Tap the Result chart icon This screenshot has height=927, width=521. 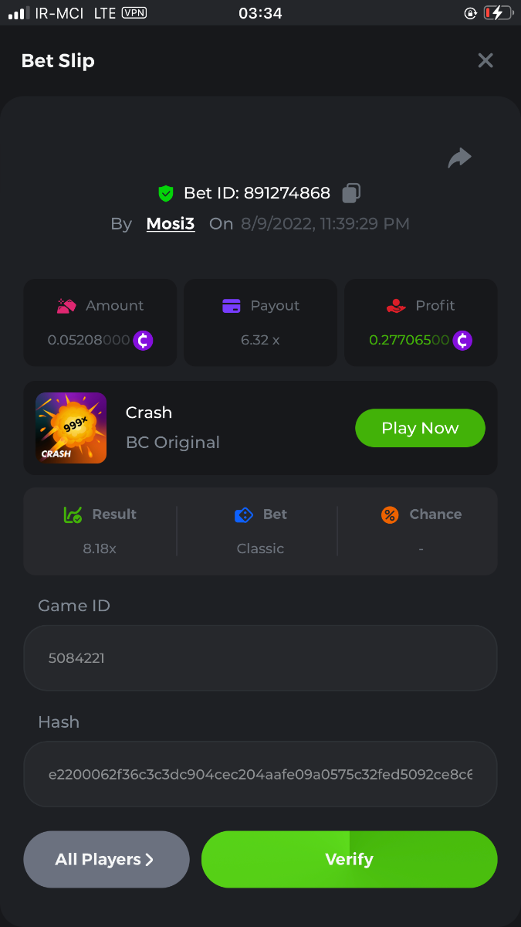(73, 514)
